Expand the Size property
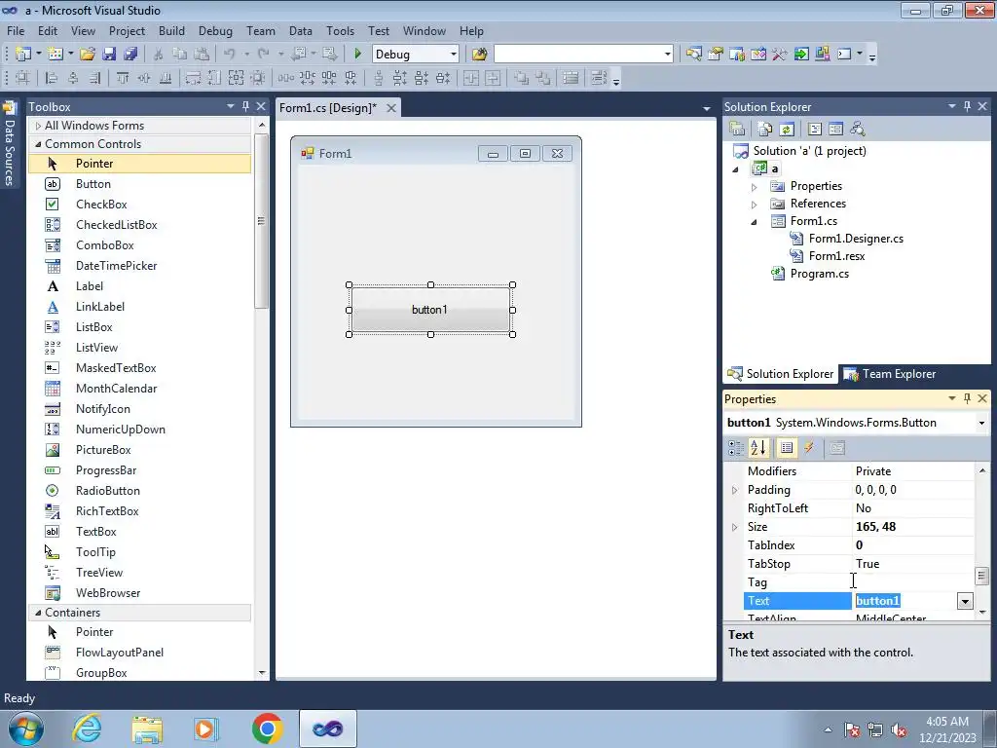The image size is (997, 748). pos(734,527)
